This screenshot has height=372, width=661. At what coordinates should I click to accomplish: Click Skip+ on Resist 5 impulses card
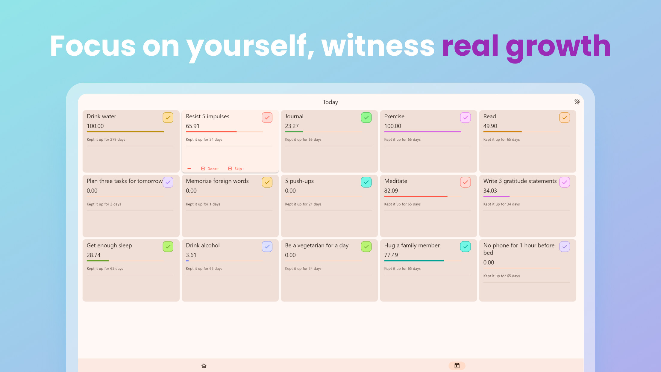[x=236, y=169]
